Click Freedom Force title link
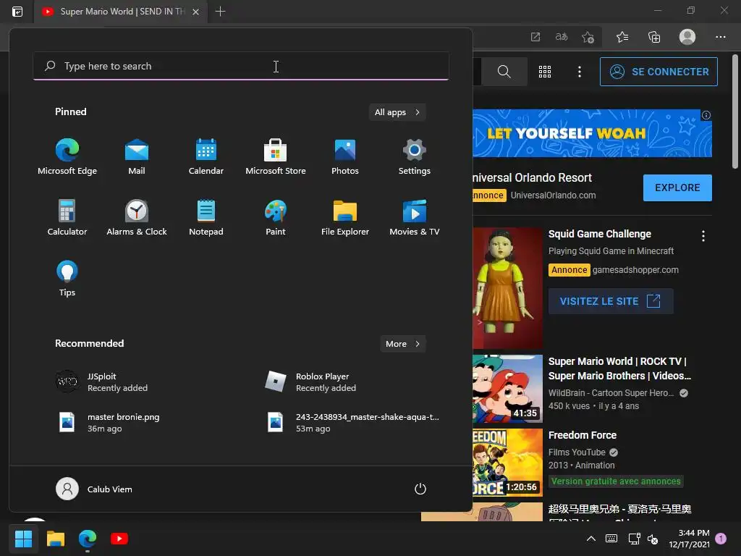741x556 pixels. (583, 435)
